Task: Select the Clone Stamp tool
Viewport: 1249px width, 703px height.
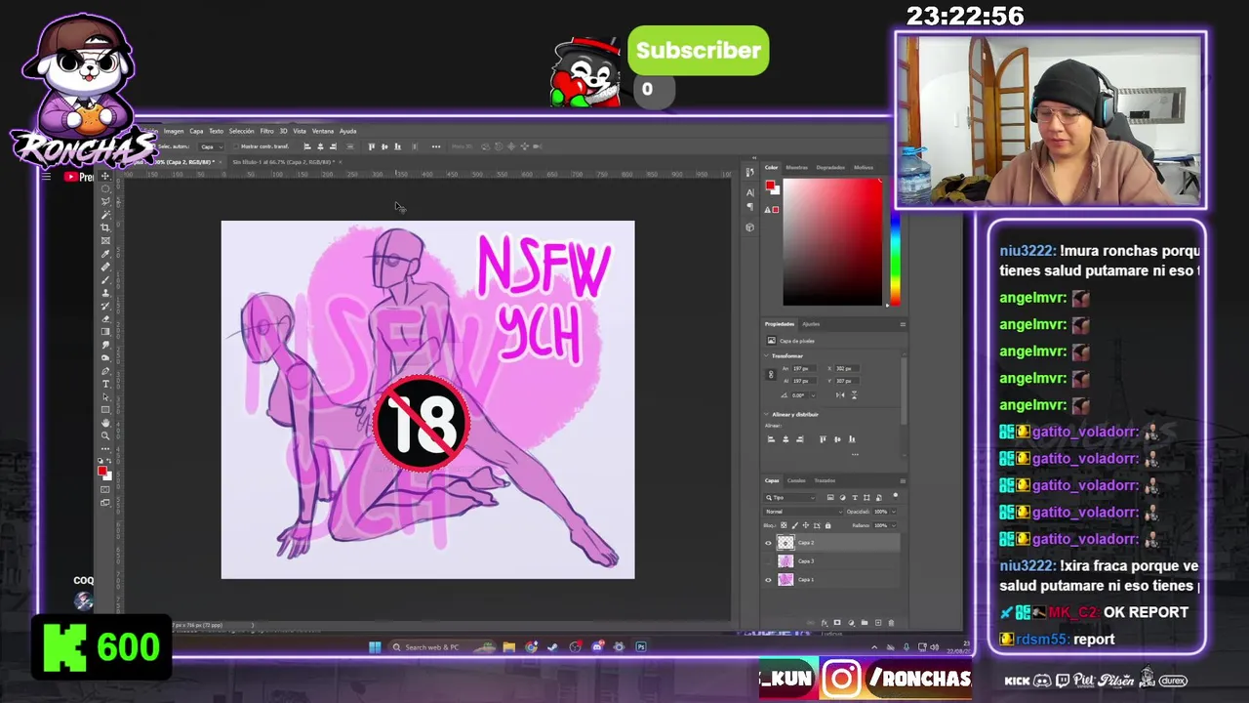Action: [x=105, y=292]
